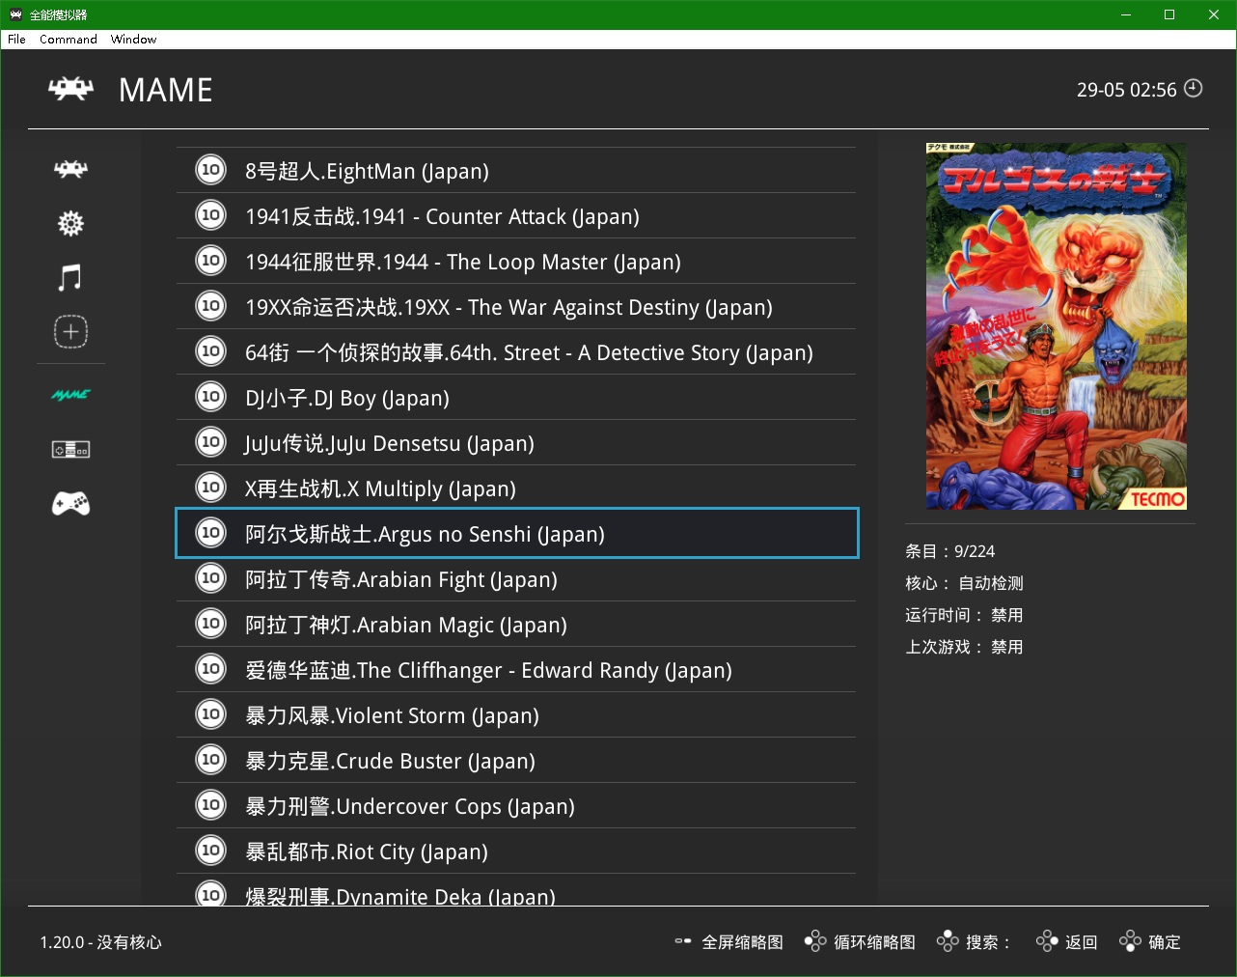Select 暴乱都市.Riot City (Japan)
The height and width of the screenshot is (977, 1237).
click(516, 851)
